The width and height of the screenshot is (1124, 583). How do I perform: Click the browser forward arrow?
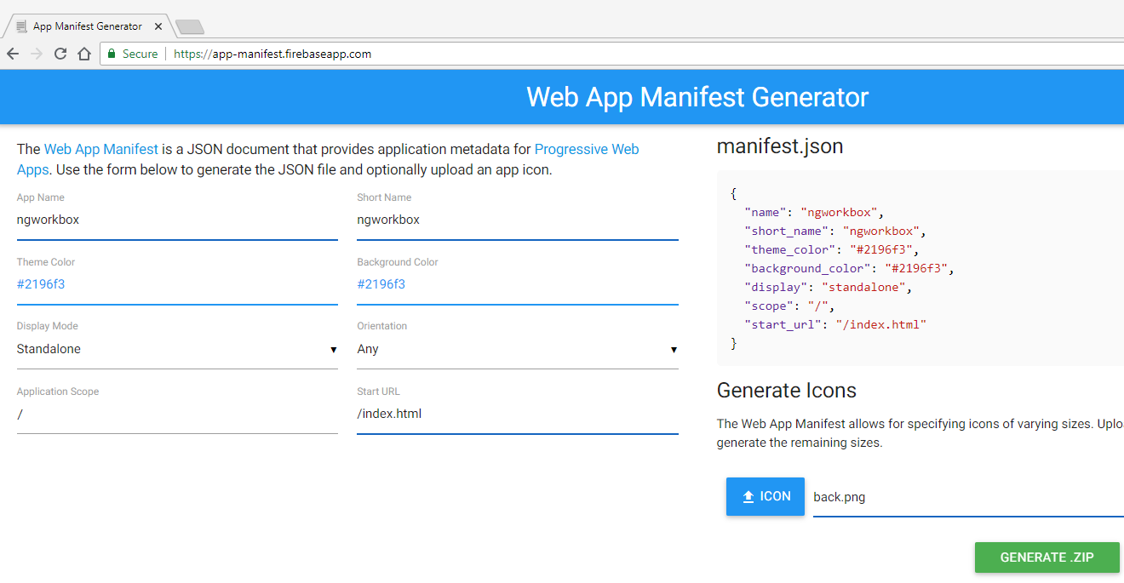pyautogui.click(x=36, y=54)
